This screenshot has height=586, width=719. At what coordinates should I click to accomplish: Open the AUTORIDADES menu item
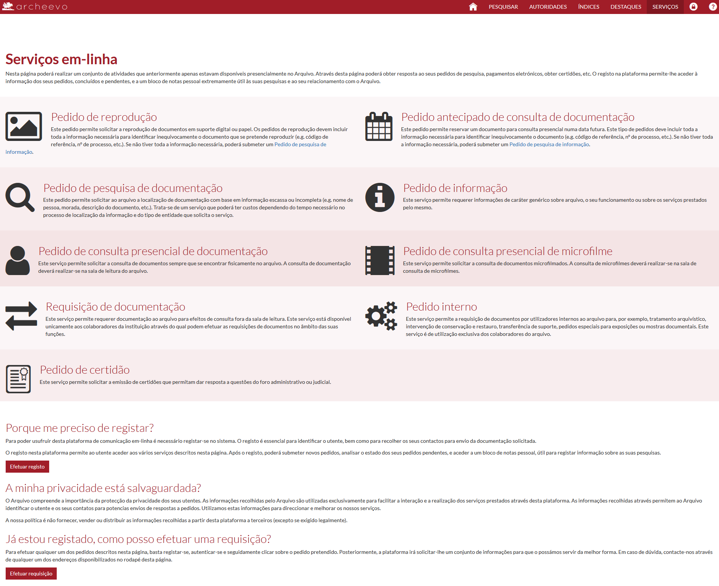coord(548,7)
